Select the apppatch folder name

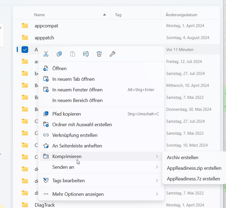(x=44, y=38)
